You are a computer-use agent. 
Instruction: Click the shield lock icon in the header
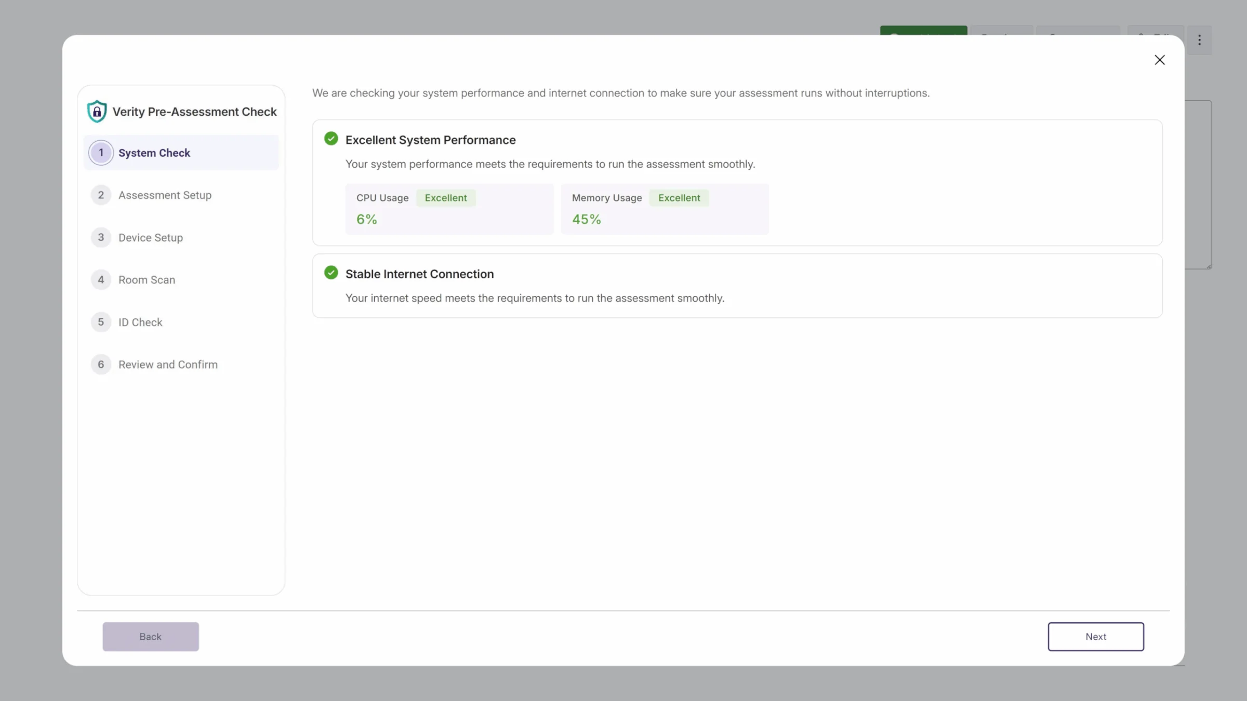[x=97, y=111]
